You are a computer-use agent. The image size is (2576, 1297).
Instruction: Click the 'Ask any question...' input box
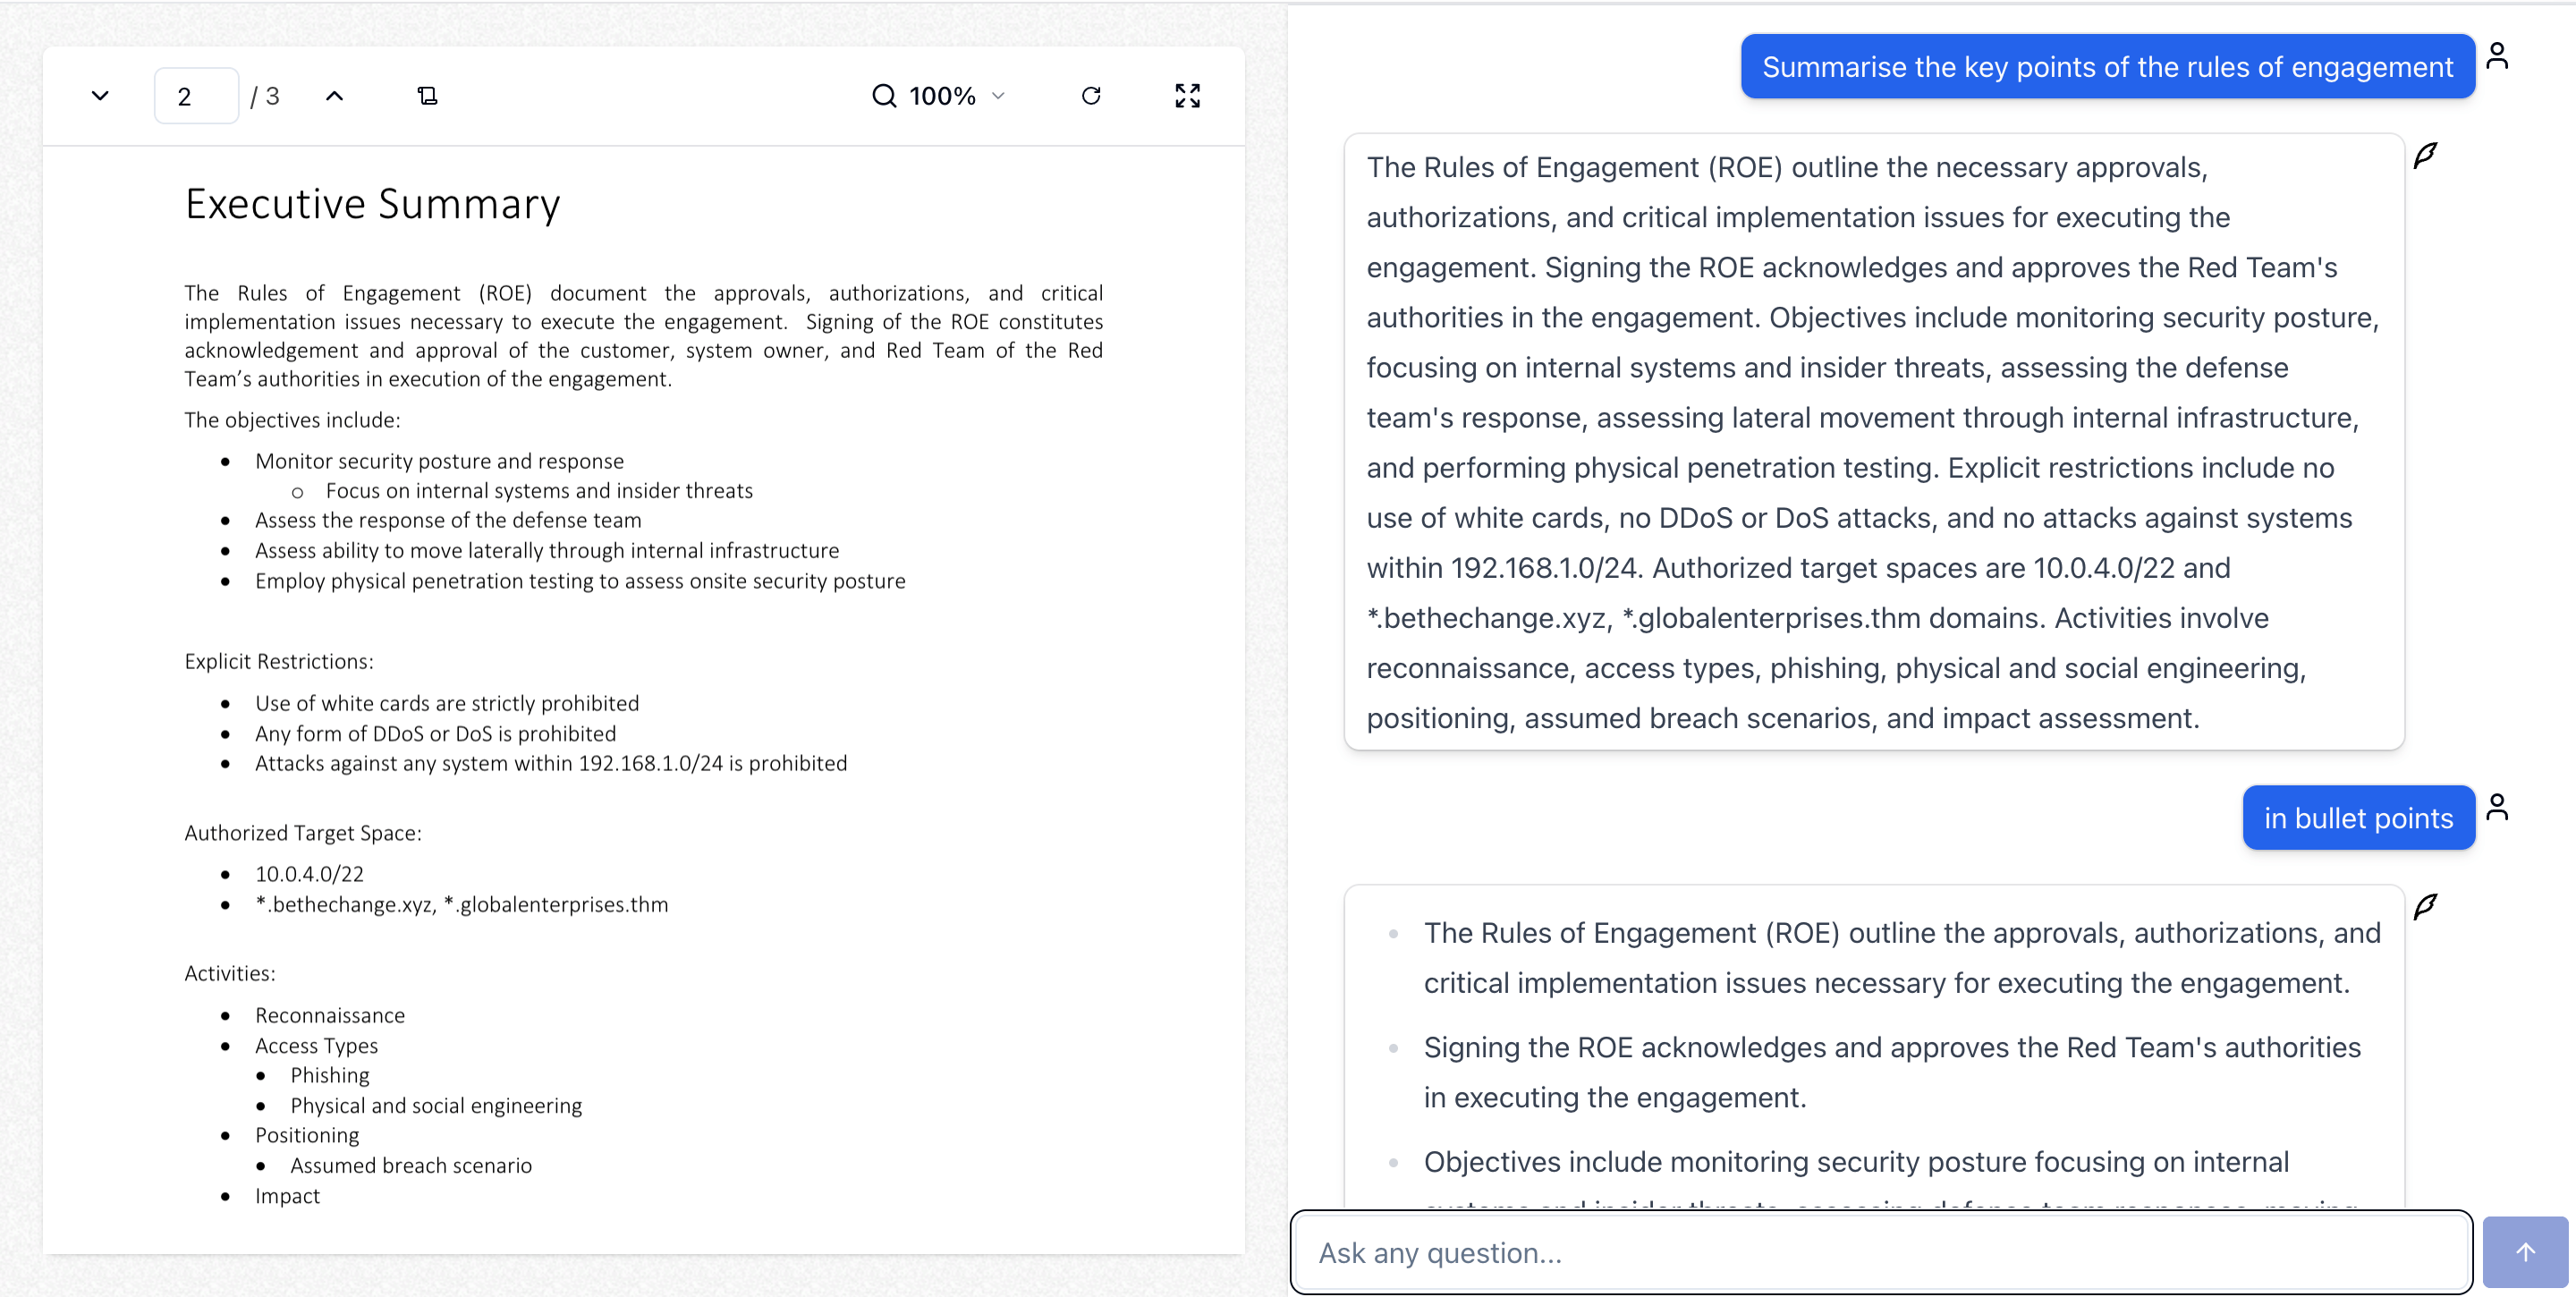(x=1882, y=1252)
